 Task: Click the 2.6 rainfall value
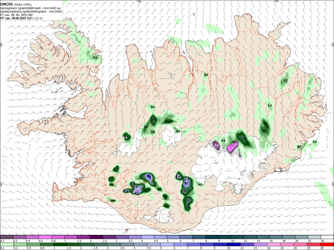click(153, 120)
